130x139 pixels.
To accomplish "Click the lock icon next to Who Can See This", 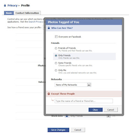I will (x=49, y=28).
